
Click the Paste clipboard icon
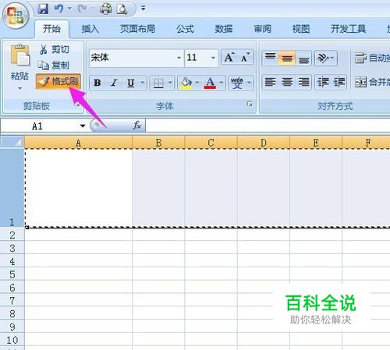click(x=20, y=55)
